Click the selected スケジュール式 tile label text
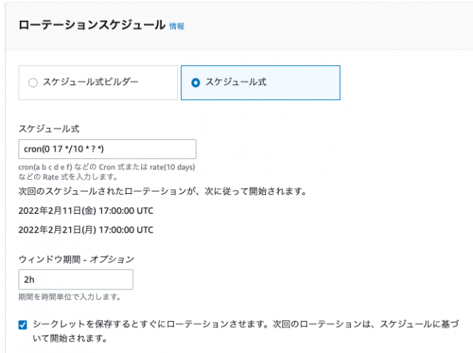 tap(236, 82)
